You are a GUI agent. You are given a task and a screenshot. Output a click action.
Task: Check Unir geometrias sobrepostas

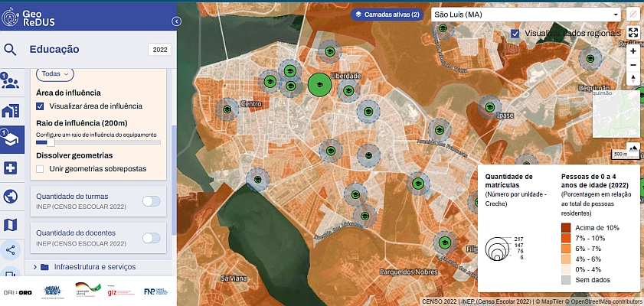point(41,168)
